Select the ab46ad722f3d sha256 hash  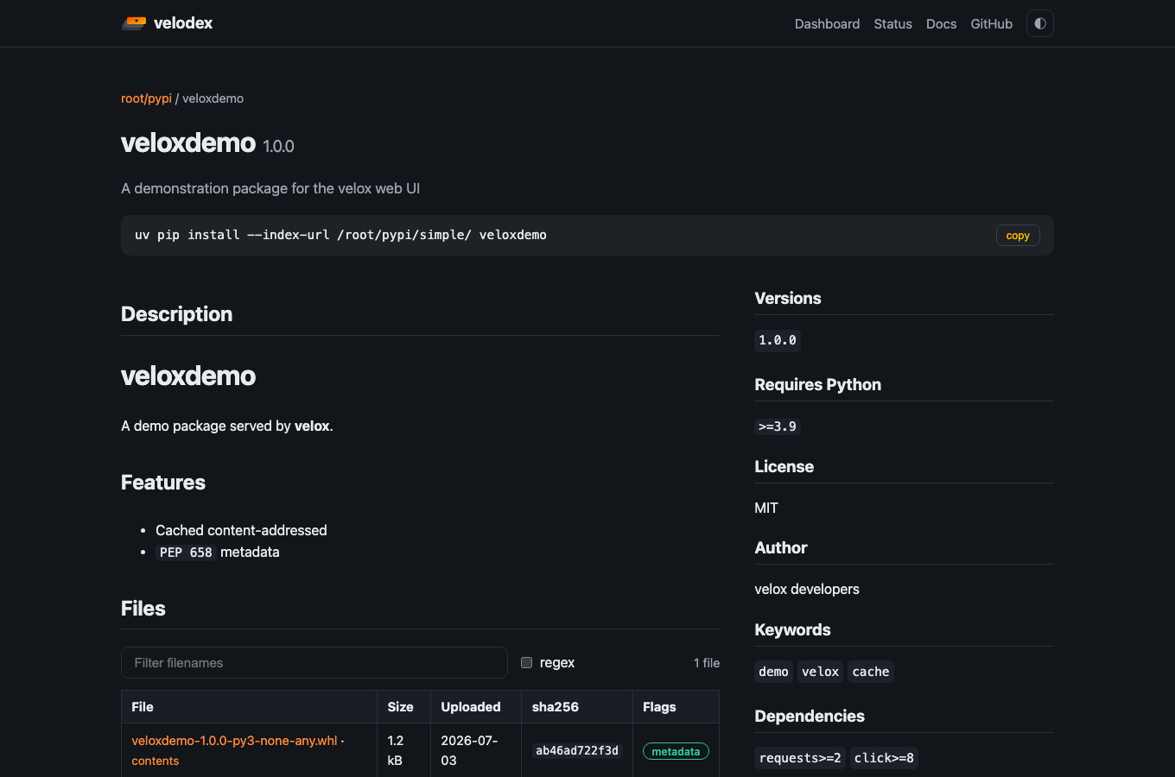[x=577, y=751]
